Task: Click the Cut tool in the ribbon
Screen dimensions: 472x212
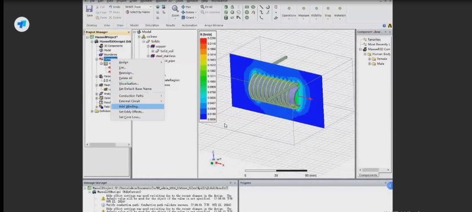Action: point(100,7)
